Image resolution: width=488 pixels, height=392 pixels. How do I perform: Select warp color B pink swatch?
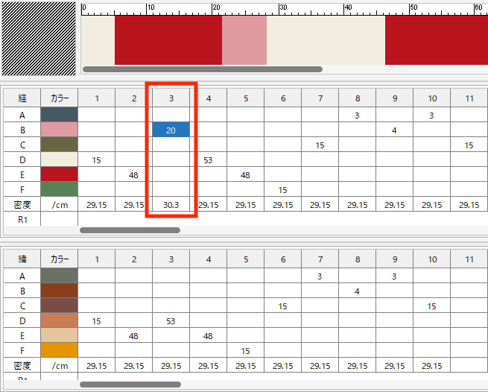pos(59,130)
